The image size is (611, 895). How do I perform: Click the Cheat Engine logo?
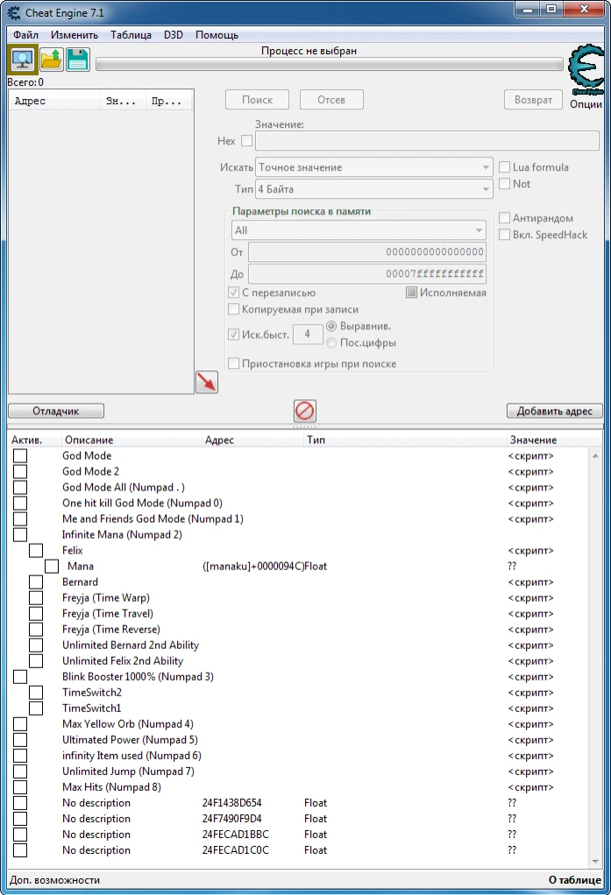(x=586, y=70)
